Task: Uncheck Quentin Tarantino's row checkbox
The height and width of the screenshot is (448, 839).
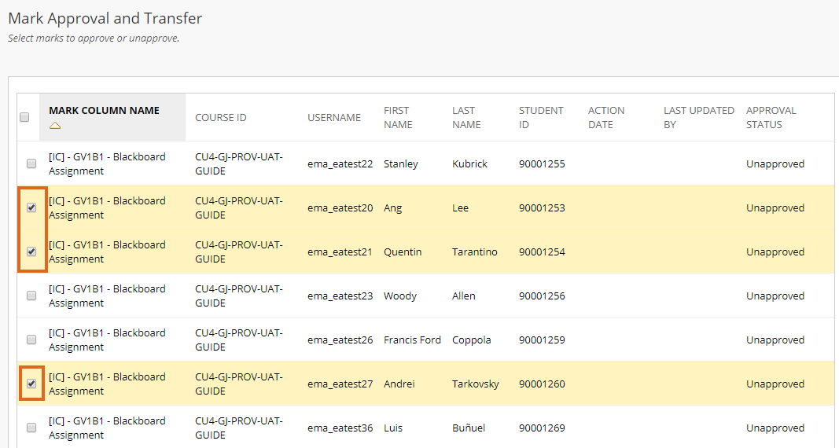Action: [x=31, y=252]
